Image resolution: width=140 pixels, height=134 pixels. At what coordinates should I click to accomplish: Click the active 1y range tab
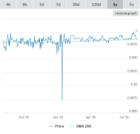(x=115, y=4)
